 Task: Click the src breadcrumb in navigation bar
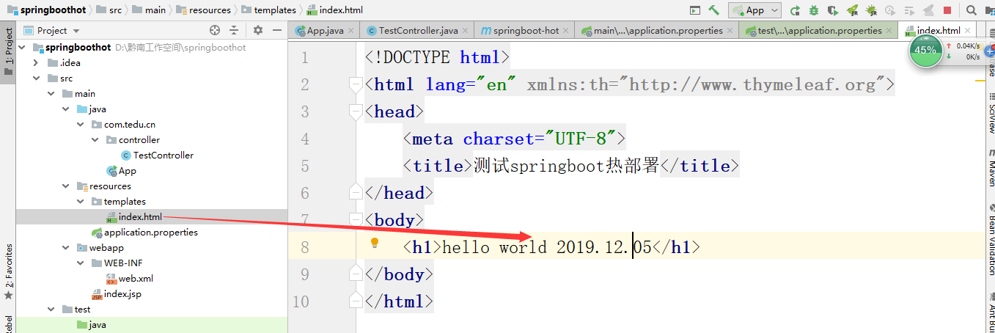click(x=110, y=10)
